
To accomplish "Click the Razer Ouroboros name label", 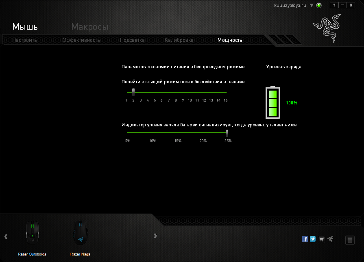I will 32,254.
